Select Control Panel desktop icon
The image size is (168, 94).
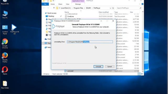(5, 30)
